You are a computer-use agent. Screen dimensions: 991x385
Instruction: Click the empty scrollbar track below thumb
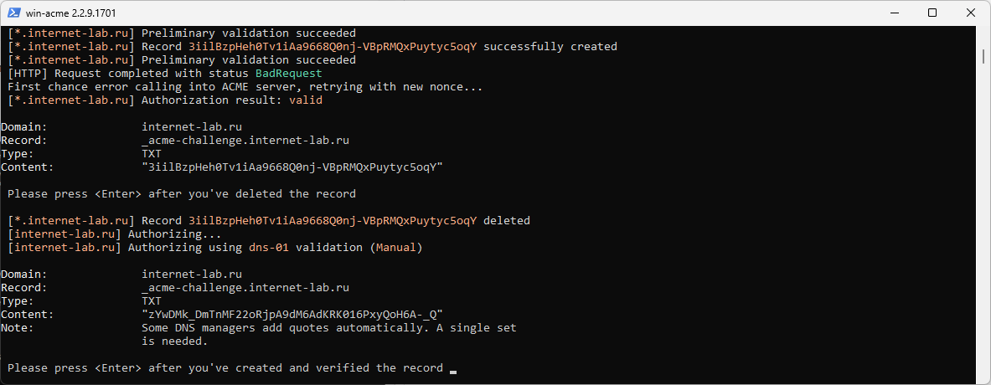click(983, 221)
